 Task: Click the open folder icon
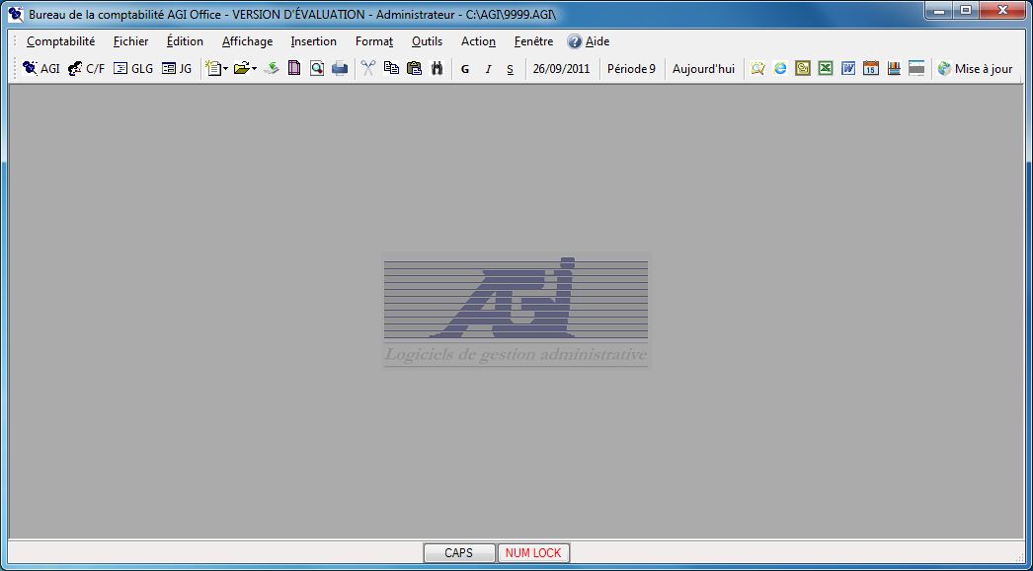coord(241,68)
